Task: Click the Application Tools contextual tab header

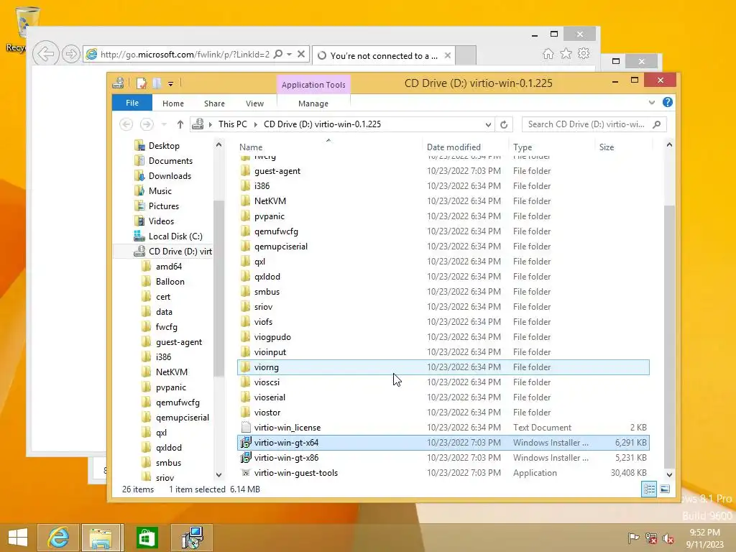Action: tap(313, 85)
